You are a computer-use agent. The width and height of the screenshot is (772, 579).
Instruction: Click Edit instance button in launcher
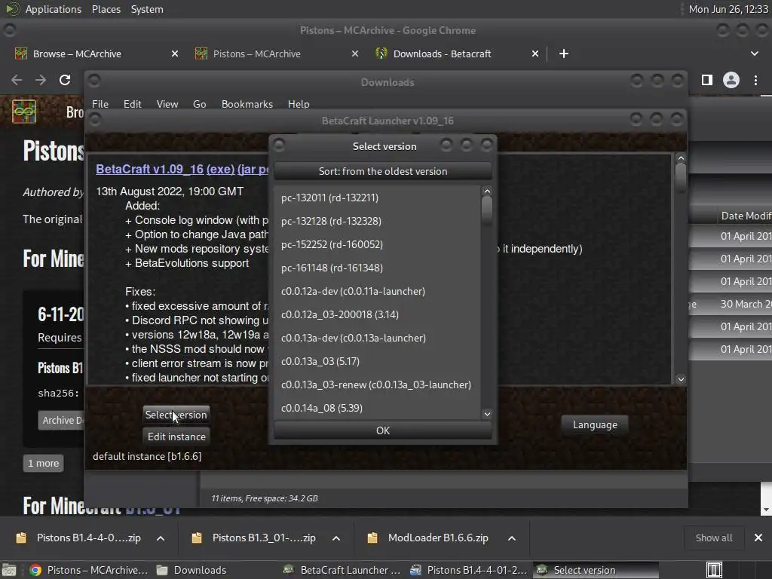tap(176, 437)
